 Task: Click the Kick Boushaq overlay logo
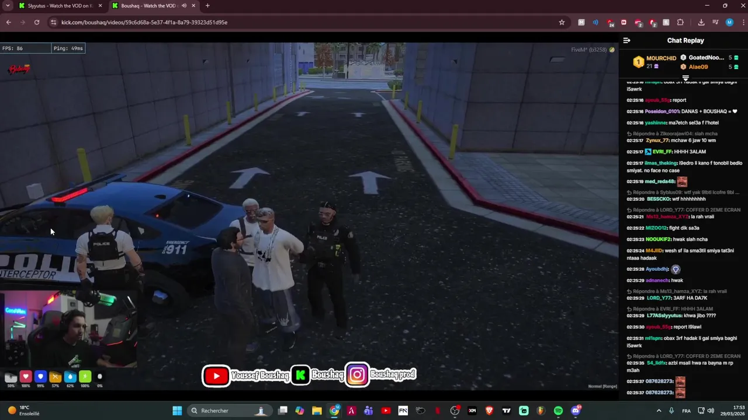pyautogui.click(x=300, y=375)
